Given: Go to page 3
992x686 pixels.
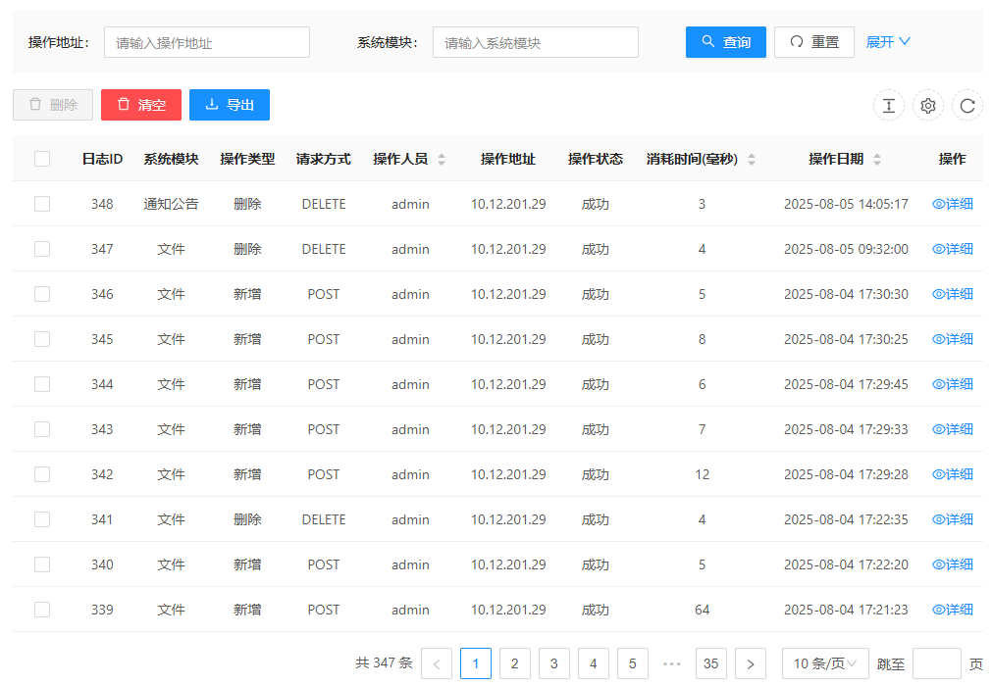Looking at the screenshot, I should 554,663.
